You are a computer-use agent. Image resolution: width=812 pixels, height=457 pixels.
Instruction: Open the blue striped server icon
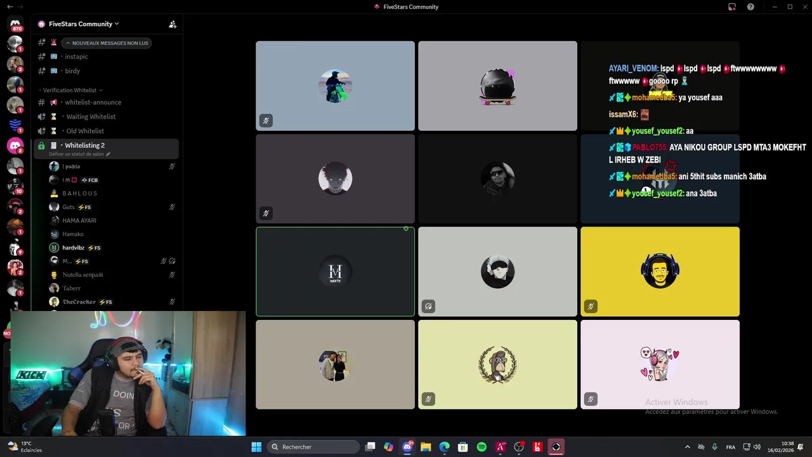click(x=15, y=125)
